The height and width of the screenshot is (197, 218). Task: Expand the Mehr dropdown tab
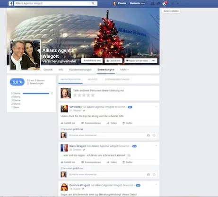[124, 69]
